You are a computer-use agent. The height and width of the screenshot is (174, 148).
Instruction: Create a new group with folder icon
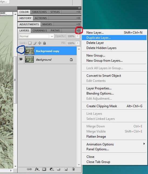[59, 169]
